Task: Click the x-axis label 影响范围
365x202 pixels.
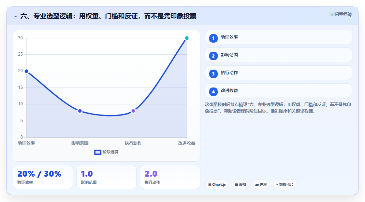Action: [x=80, y=143]
